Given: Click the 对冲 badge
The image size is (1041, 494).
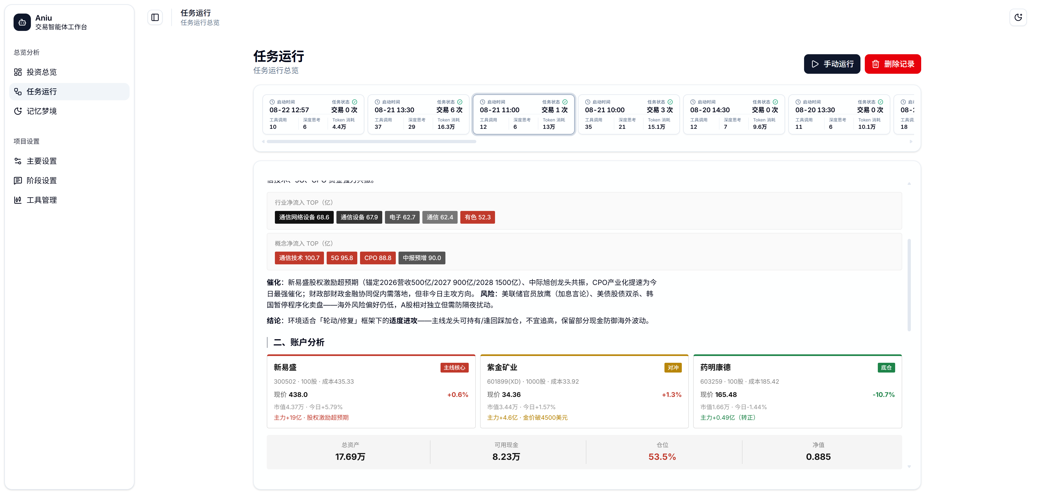Looking at the screenshot, I should click(x=673, y=367).
